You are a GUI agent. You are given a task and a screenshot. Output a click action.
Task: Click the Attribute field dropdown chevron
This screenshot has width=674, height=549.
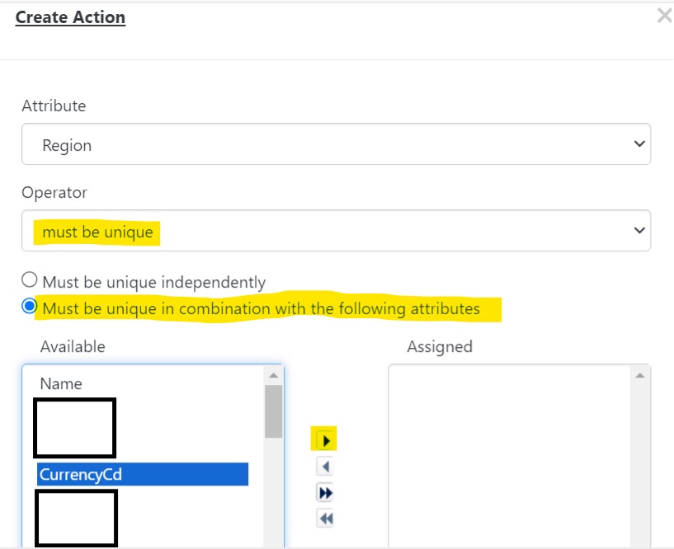[639, 143]
